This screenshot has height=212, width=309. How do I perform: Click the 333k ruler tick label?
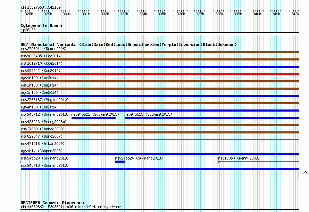124,14
